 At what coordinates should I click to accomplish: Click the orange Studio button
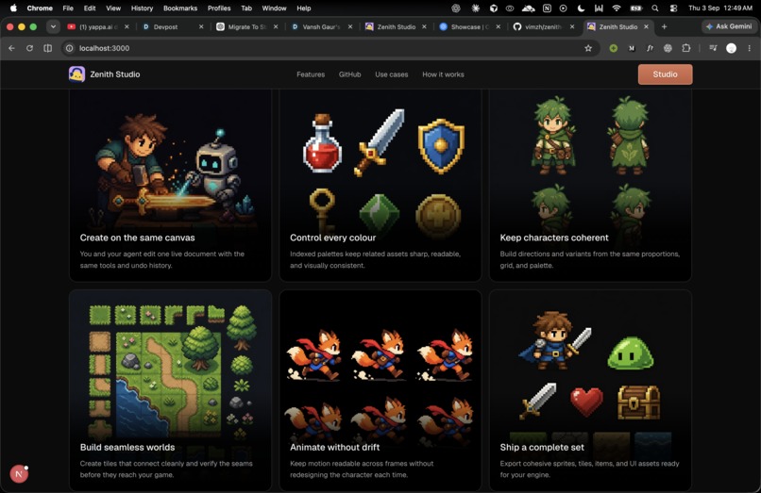pos(665,74)
